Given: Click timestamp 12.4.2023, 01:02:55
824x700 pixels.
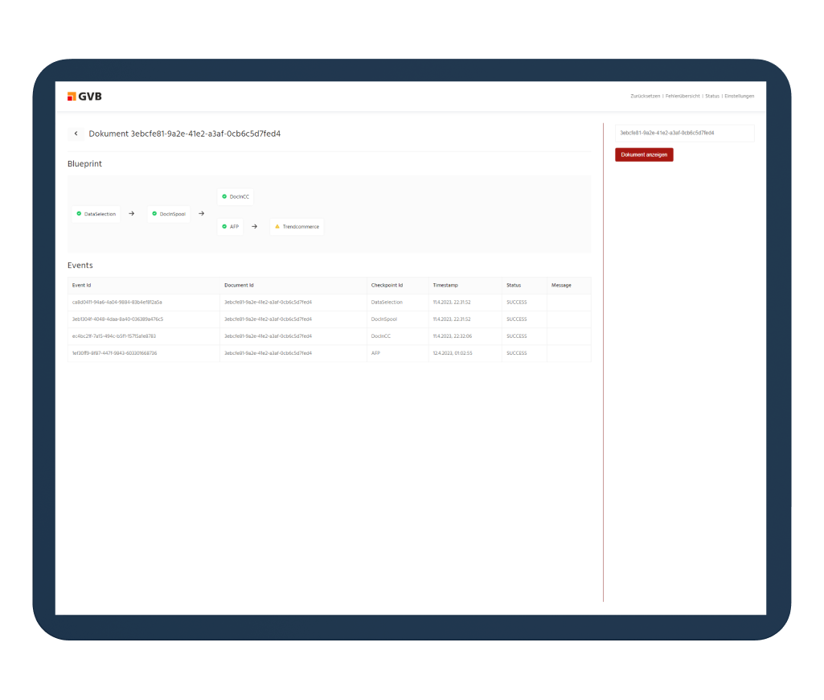Looking at the screenshot, I should click(453, 353).
